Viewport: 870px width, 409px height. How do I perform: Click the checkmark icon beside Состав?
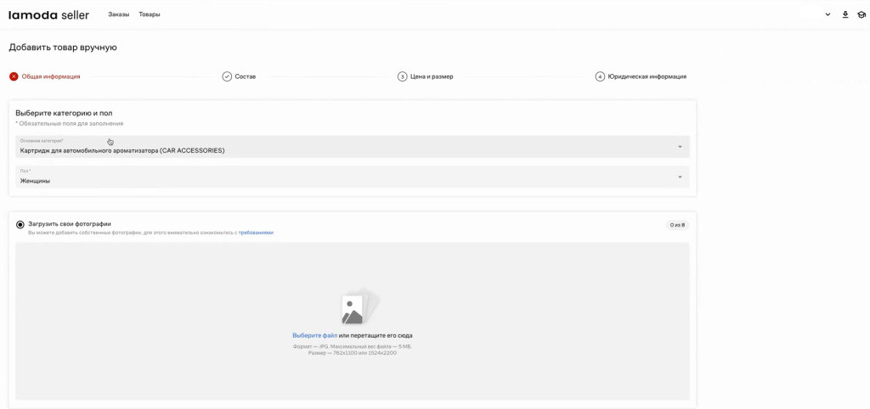coord(227,76)
